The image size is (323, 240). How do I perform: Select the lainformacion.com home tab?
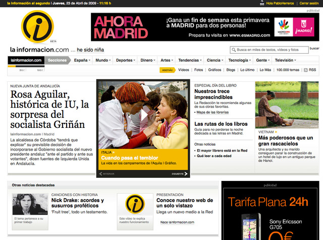tap(26, 60)
